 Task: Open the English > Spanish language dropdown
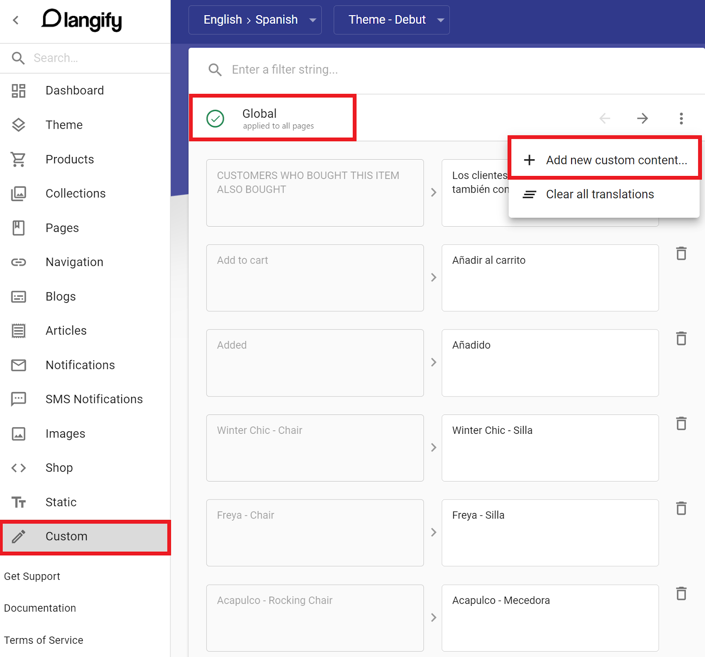[255, 20]
